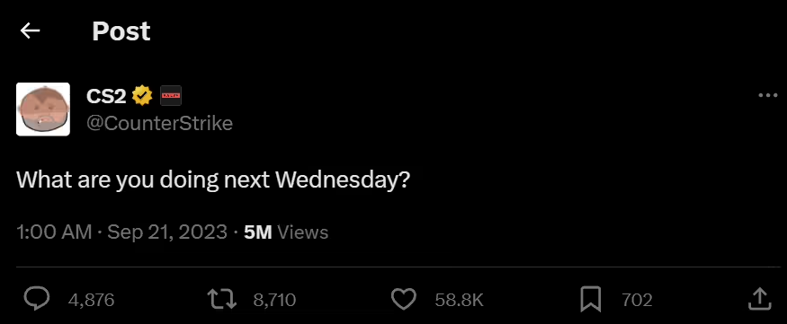Click the tweet text about Wednesday

[x=214, y=180]
